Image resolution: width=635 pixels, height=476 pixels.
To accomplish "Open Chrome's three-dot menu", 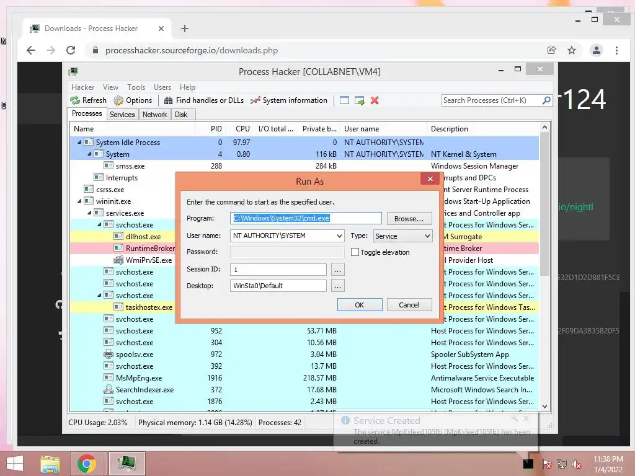I will tap(616, 50).
